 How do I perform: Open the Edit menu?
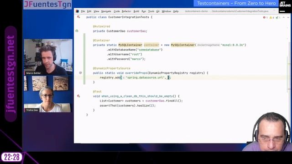[x=89, y=11]
